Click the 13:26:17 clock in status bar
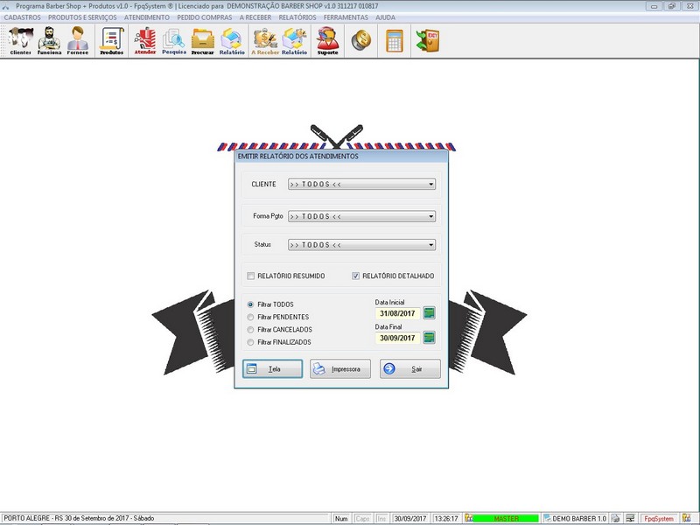The width and height of the screenshot is (700, 525). [x=446, y=518]
